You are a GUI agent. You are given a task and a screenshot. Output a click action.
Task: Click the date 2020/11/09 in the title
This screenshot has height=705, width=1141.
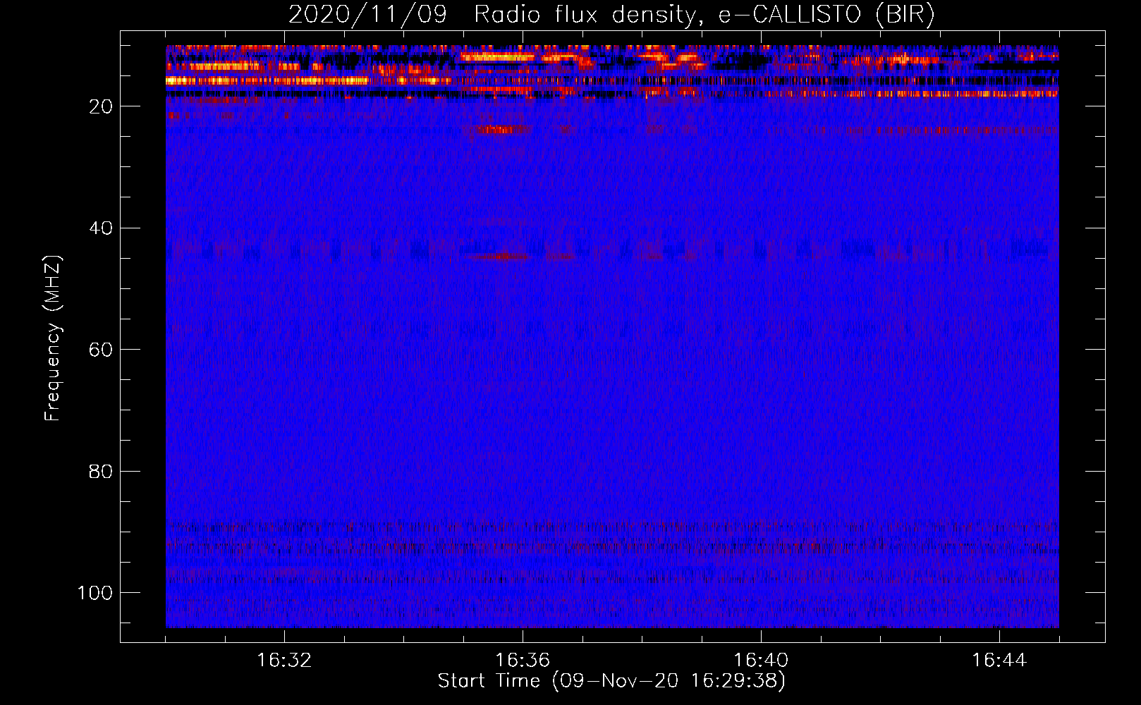[367, 15]
